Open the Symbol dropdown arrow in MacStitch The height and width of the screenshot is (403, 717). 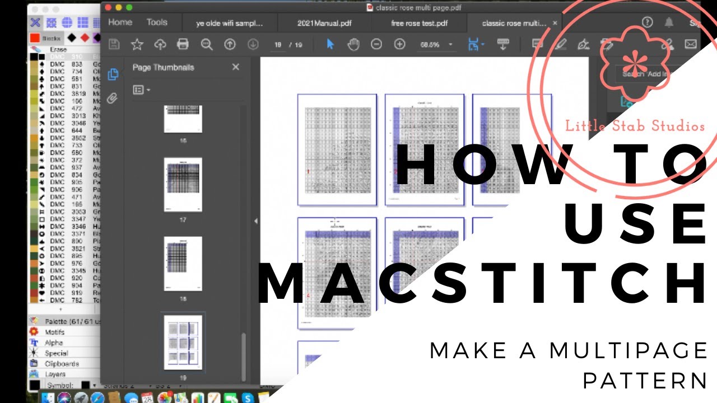point(94,385)
